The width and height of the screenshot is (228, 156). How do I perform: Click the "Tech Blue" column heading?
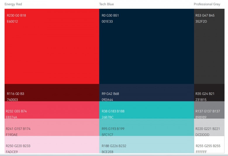106,4
